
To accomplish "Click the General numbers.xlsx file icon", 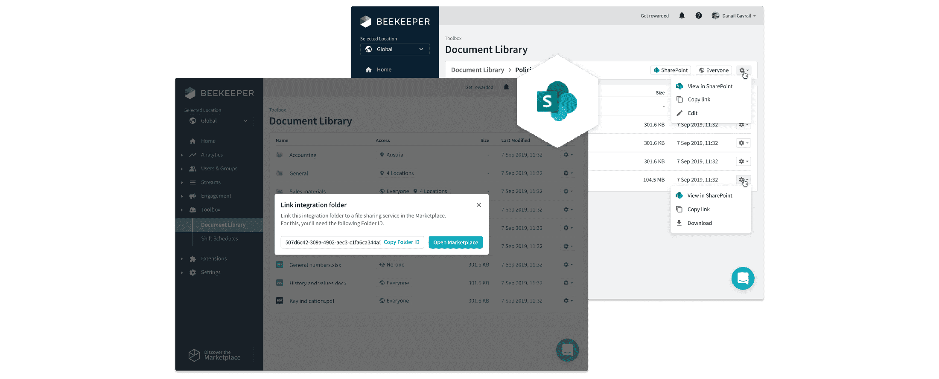I will click(280, 264).
